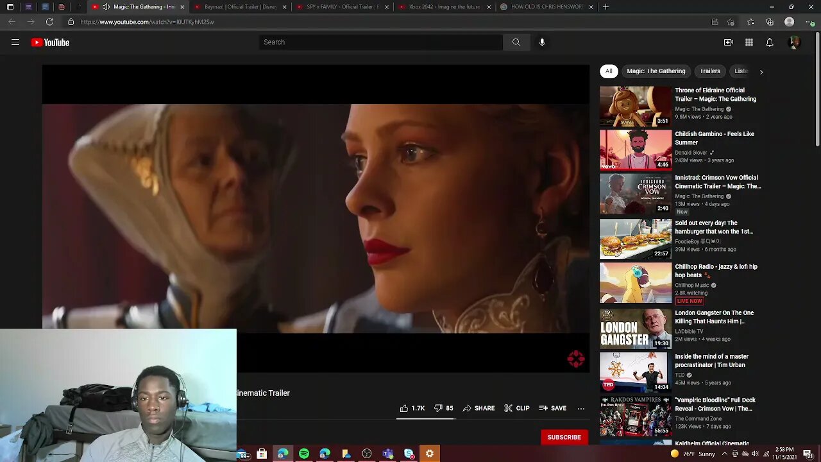Click the main video player

point(316,218)
